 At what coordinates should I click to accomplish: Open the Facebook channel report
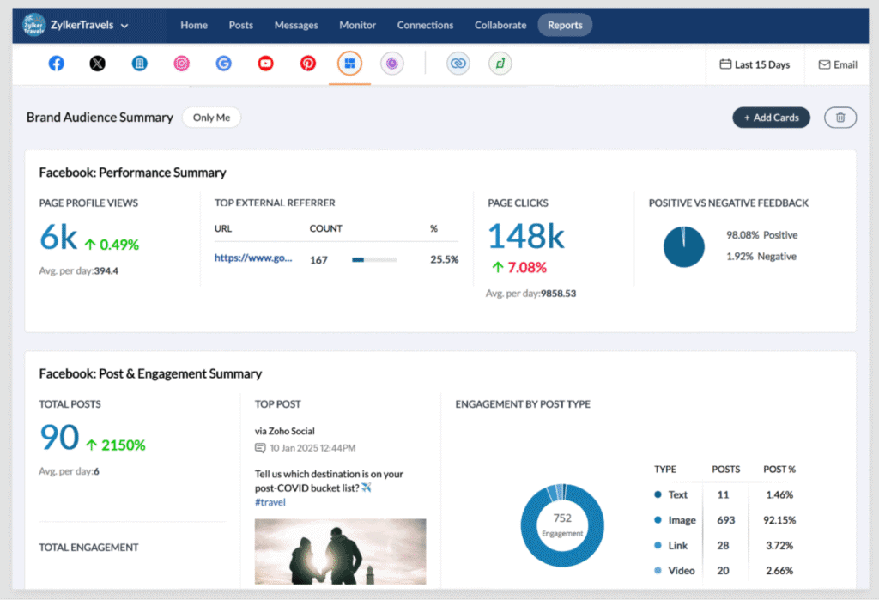56,63
